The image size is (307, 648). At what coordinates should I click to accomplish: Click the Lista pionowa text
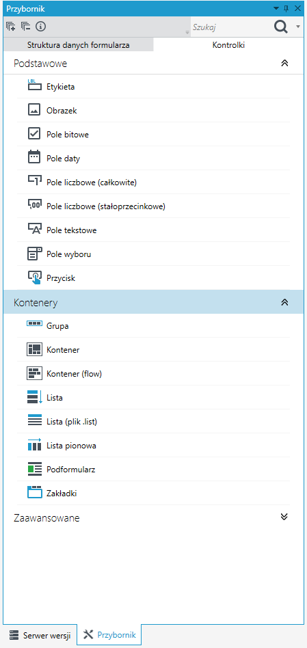coord(72,446)
